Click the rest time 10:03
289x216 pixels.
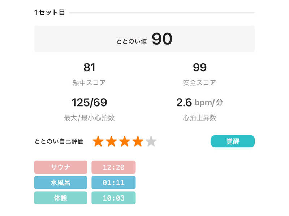point(113,198)
